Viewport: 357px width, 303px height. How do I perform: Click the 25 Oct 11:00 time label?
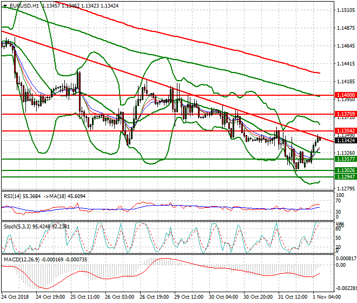85,297
